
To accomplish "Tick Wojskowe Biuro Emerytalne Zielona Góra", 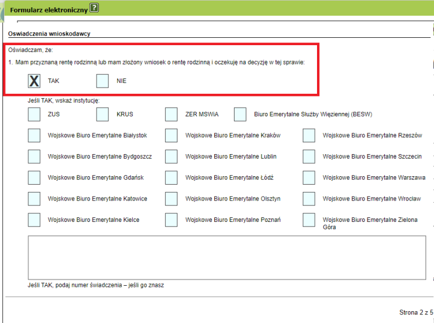I will [x=309, y=220].
